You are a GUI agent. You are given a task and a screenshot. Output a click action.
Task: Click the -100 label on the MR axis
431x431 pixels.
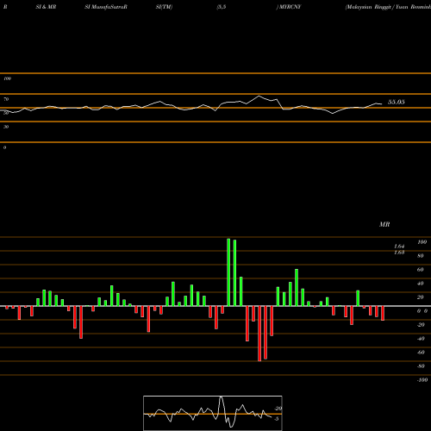click(x=422, y=380)
